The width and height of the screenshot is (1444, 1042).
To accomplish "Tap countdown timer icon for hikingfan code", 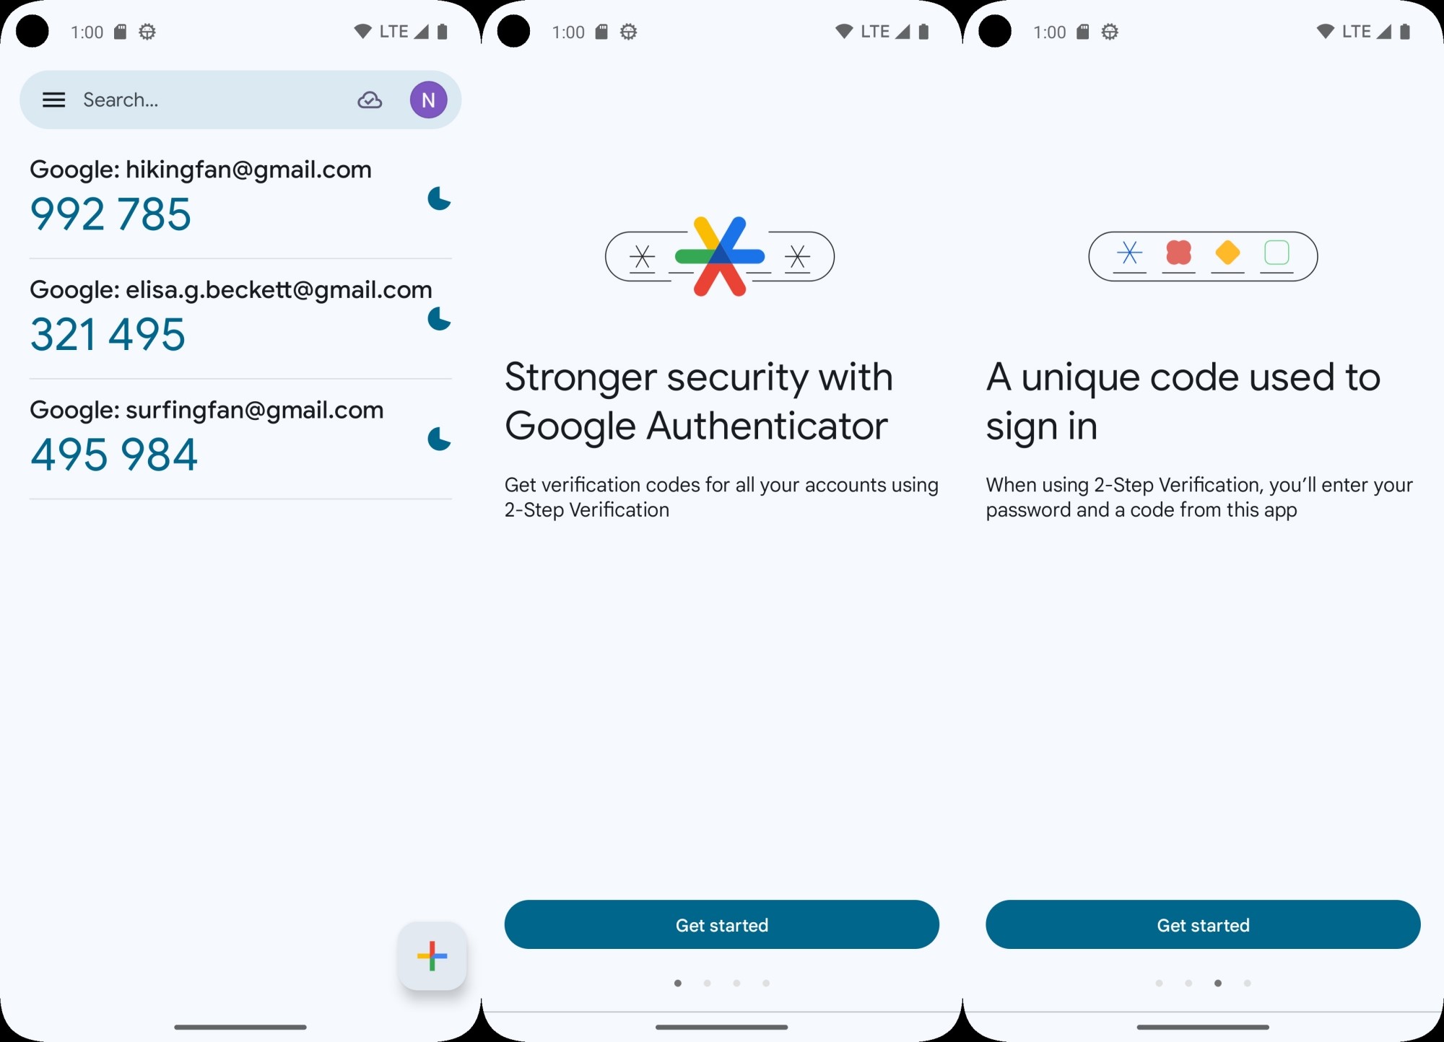I will click(x=439, y=198).
